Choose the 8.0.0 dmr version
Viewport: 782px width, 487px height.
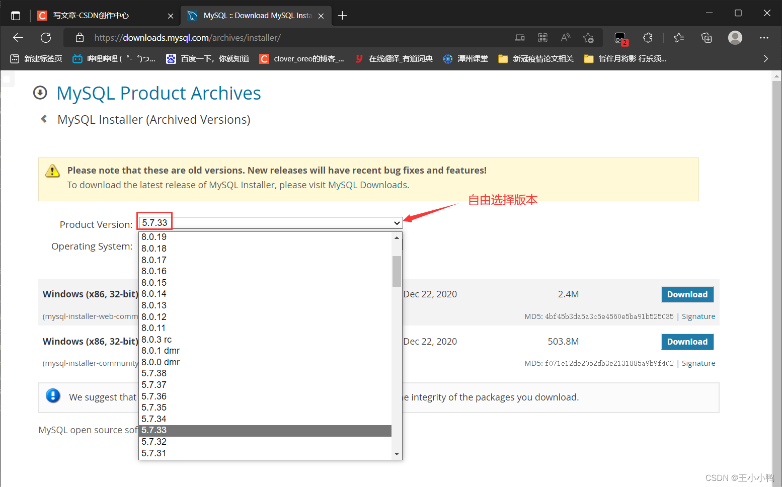tap(265, 362)
